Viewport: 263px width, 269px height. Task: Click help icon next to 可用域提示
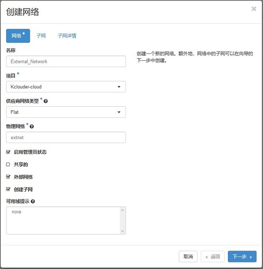tap(33, 201)
